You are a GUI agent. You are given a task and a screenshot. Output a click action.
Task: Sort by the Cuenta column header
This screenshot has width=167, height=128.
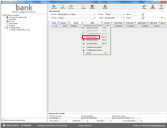point(76,23)
